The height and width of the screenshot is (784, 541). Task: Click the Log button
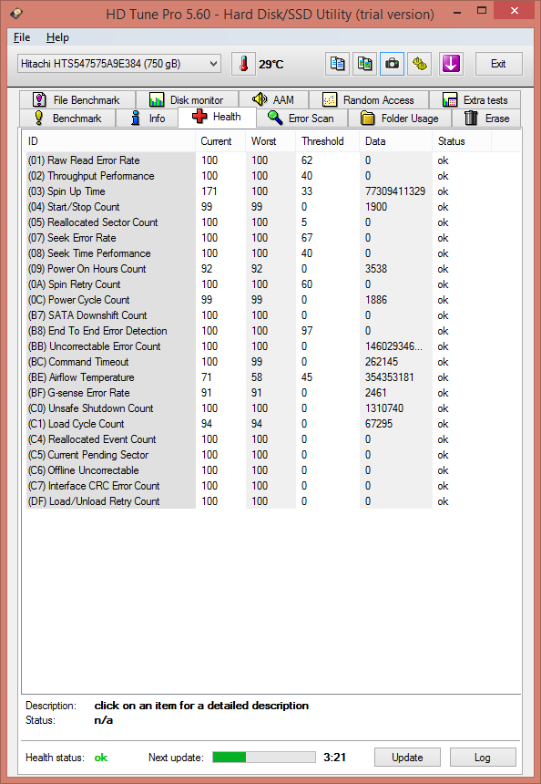pyautogui.click(x=483, y=758)
